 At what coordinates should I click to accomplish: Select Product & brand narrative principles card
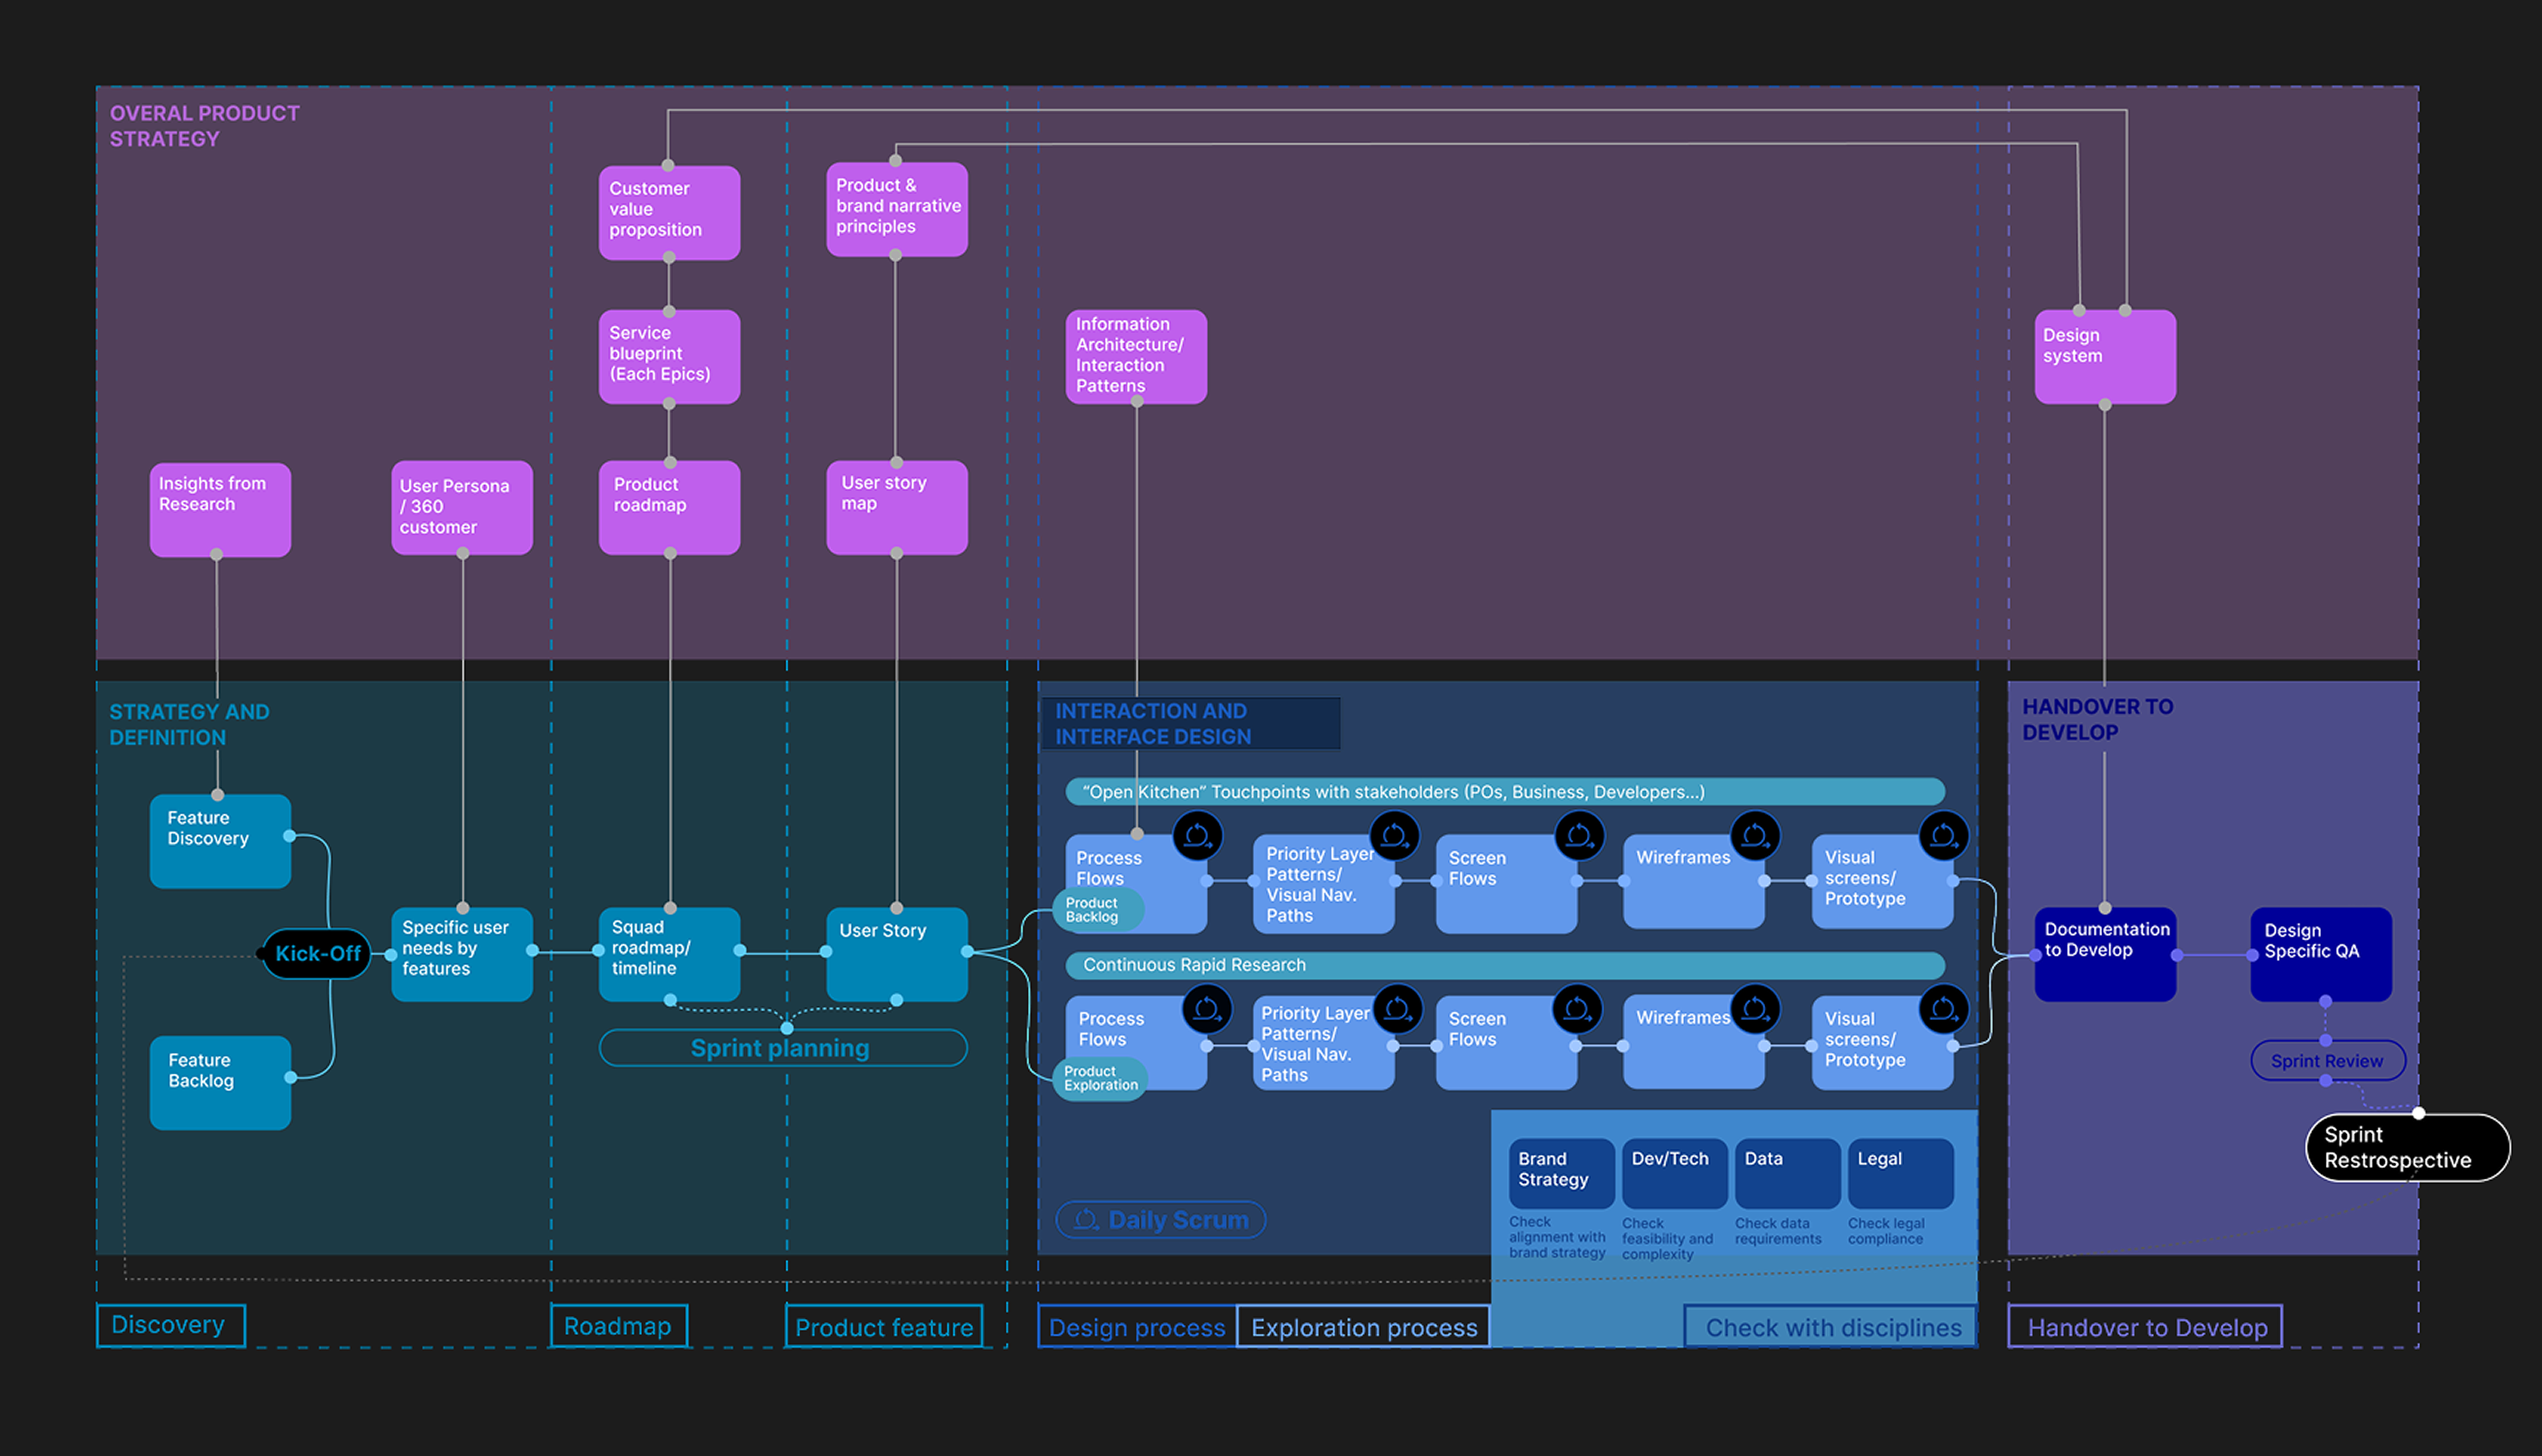click(897, 209)
